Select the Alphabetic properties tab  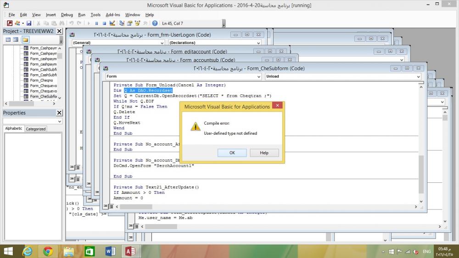point(13,128)
